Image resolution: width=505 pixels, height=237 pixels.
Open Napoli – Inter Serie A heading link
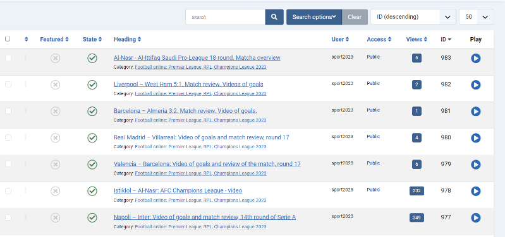(x=205, y=217)
